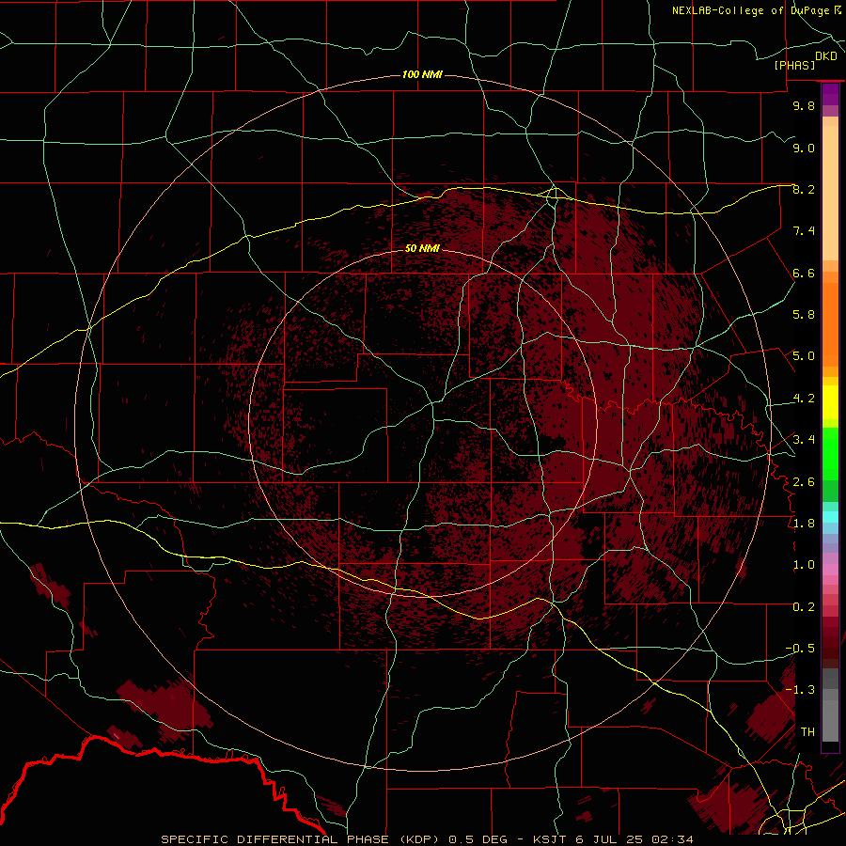Viewport: 846px width, 846px height.
Task: Select the cyan segment of the color bar
Action: (830, 517)
